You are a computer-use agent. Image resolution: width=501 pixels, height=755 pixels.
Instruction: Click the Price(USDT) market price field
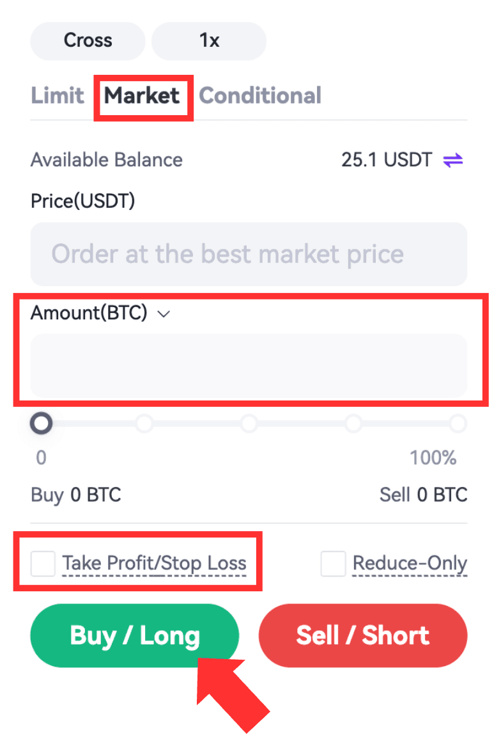(x=249, y=254)
